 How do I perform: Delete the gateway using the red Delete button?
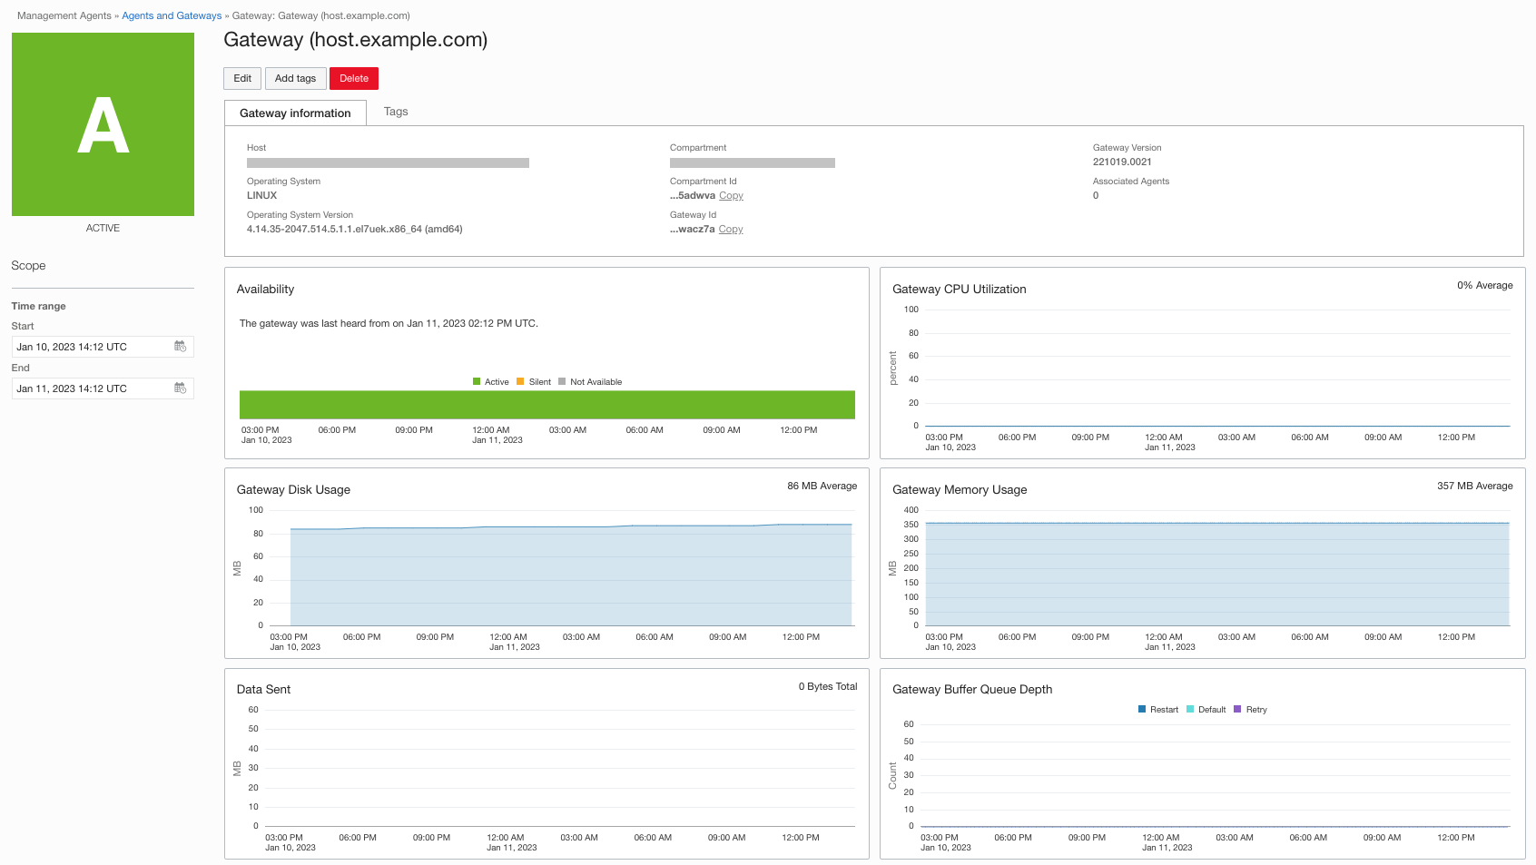coord(354,78)
